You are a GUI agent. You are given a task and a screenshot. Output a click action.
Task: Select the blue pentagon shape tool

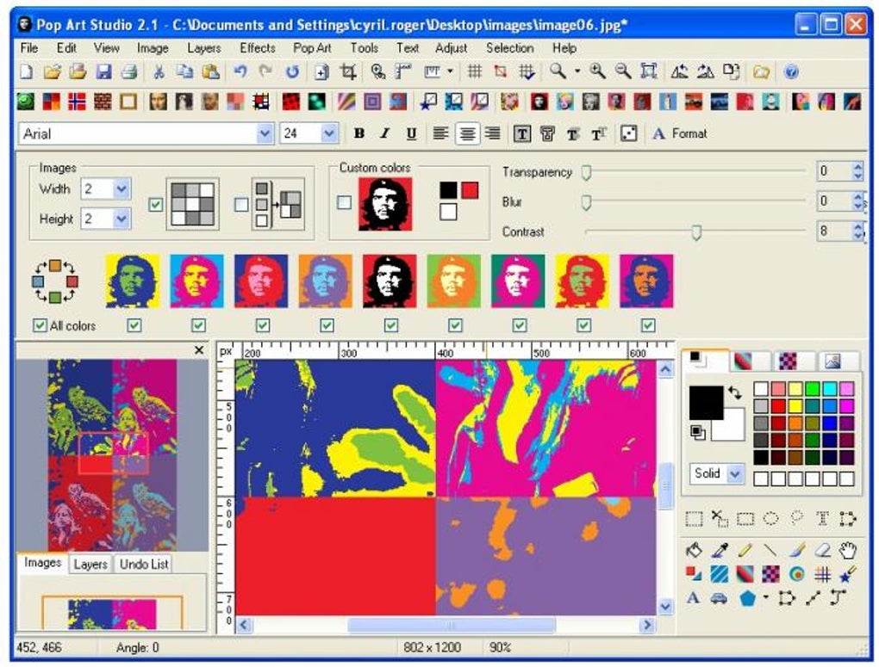coord(747,598)
